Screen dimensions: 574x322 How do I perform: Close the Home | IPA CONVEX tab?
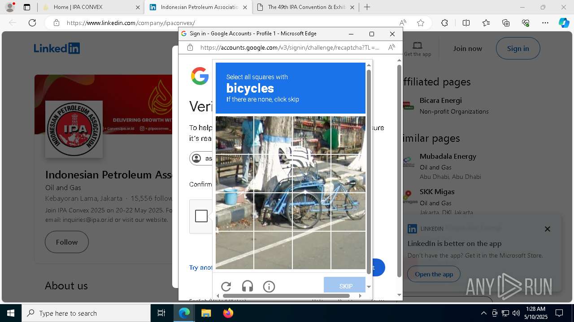[x=138, y=7]
